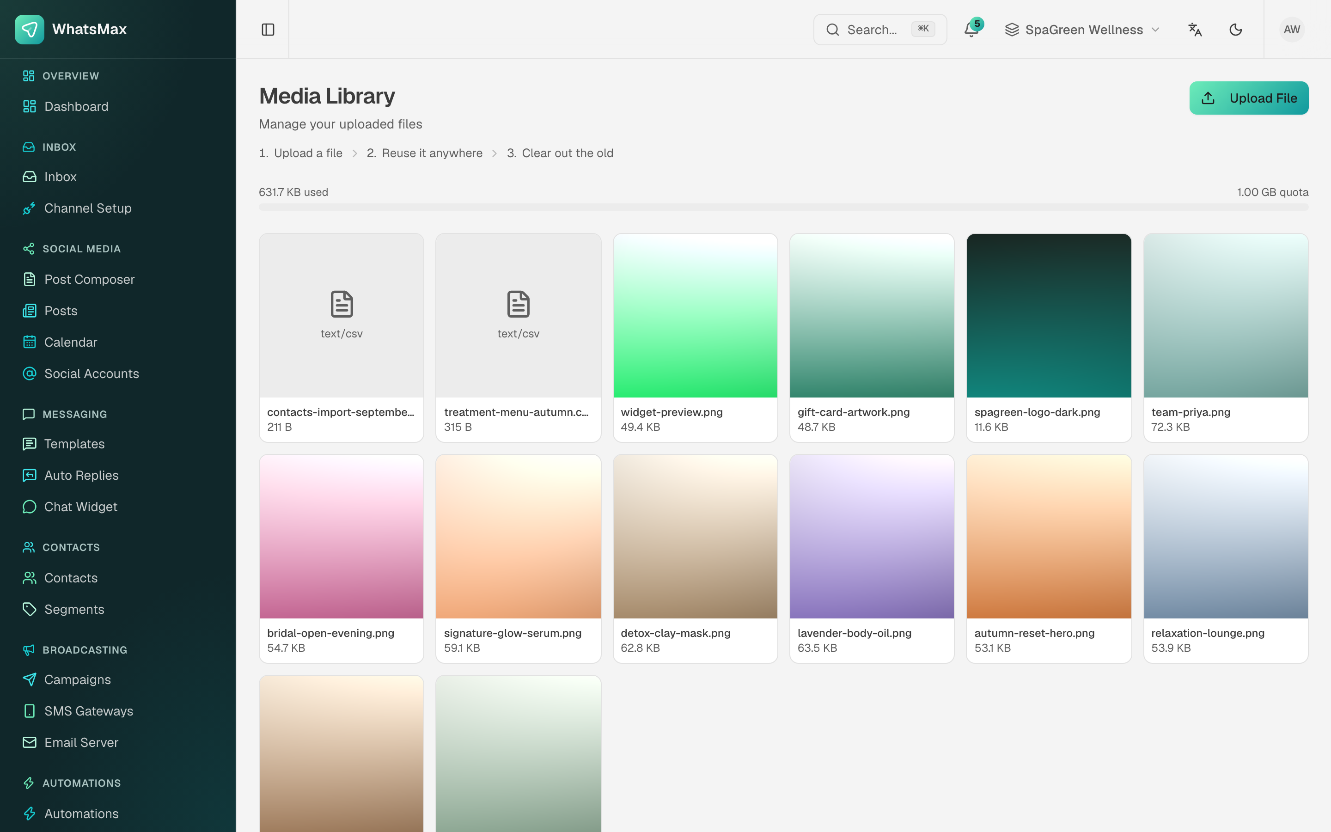Click the upload arrow icon
Screen dimensions: 1331x832
1209,98
